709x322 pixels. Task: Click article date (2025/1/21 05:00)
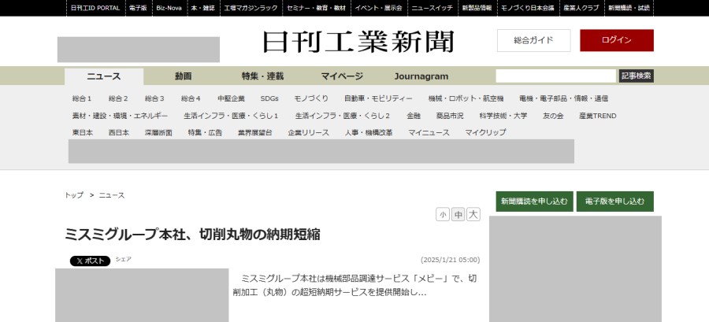[450, 260]
